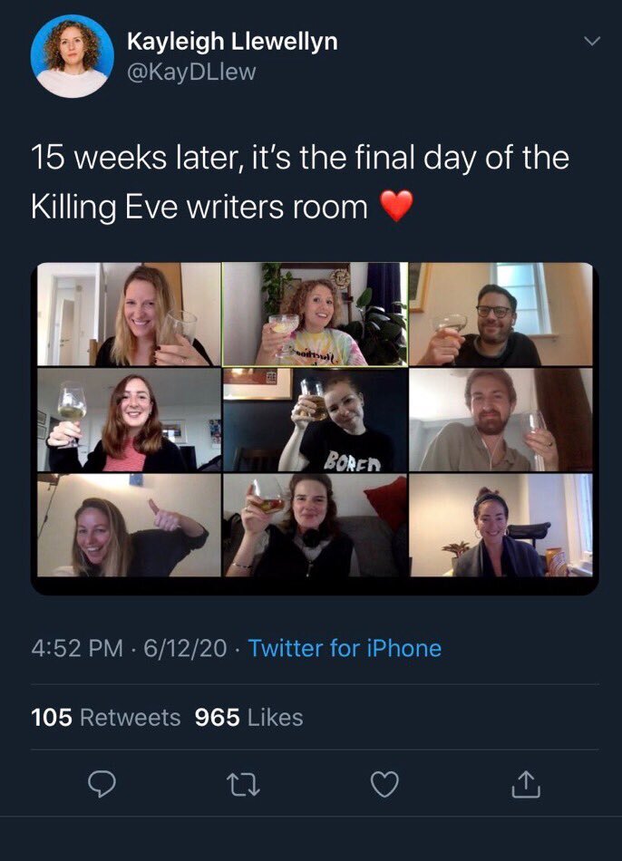The width and height of the screenshot is (622, 861).
Task: View the 105 Retweets list
Action: [x=105, y=718]
